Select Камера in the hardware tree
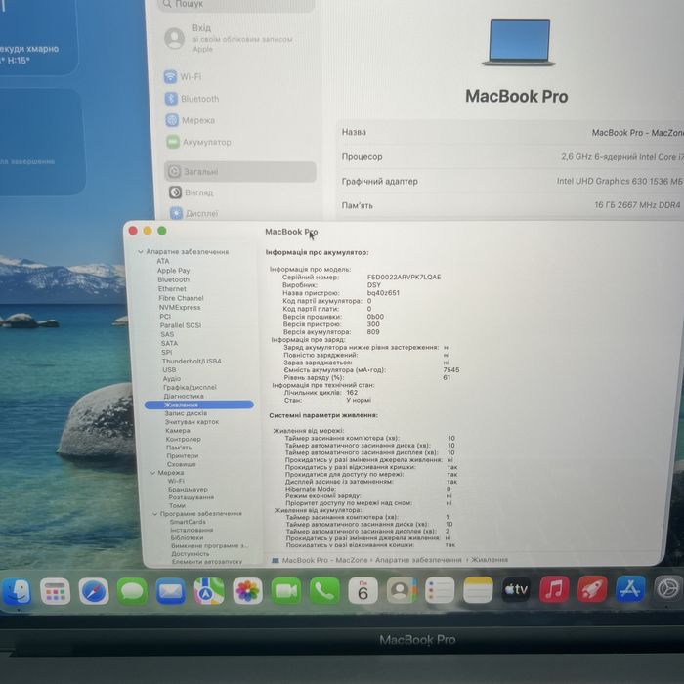Viewport: 684px width, 684px height. [178, 431]
